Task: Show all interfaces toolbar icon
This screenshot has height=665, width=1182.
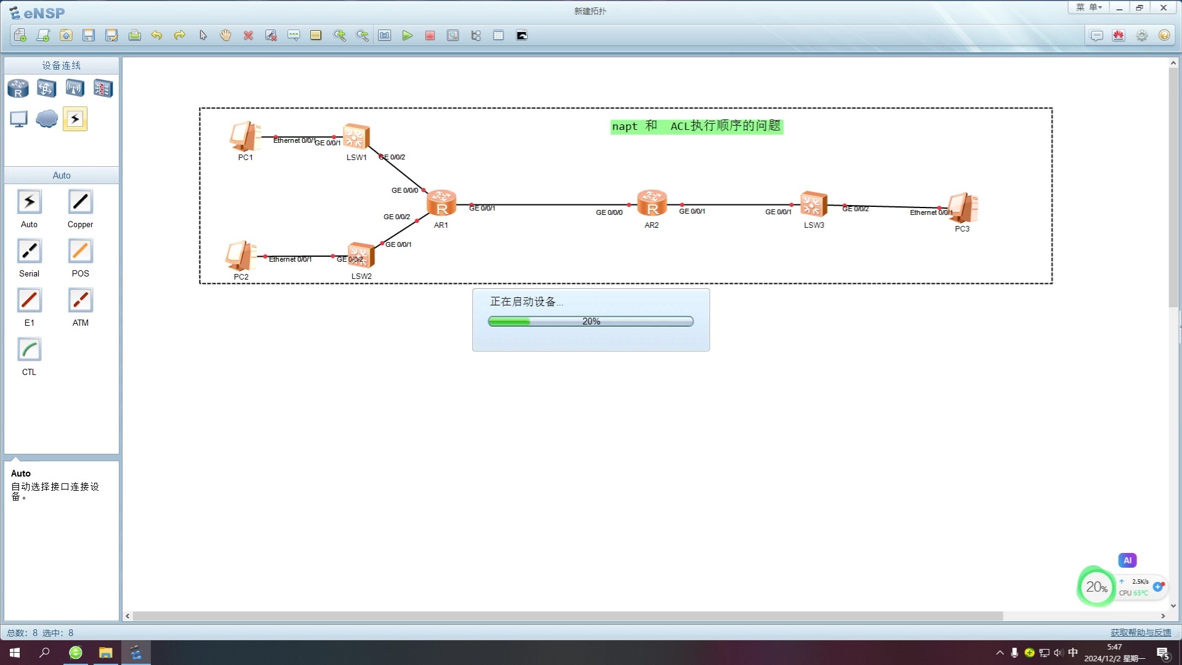Action: (476, 35)
